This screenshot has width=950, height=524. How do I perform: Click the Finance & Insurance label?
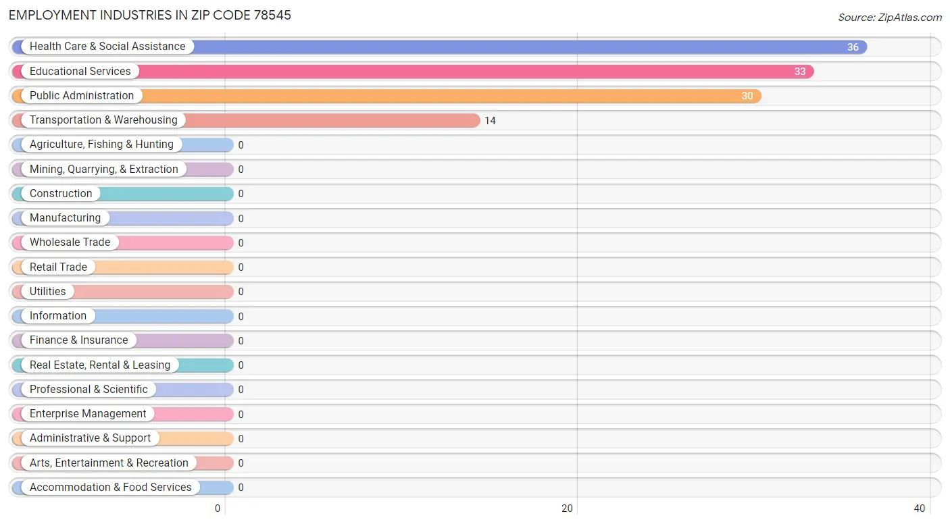pyautogui.click(x=78, y=340)
